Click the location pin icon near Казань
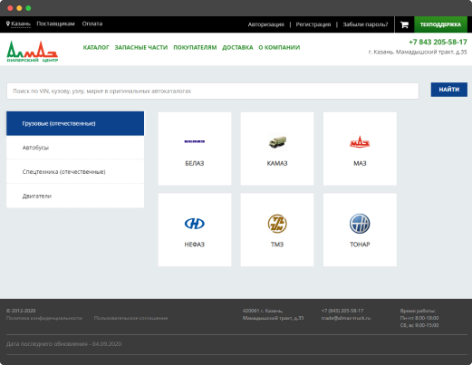Screen dimensions: 472x365 click(8, 24)
